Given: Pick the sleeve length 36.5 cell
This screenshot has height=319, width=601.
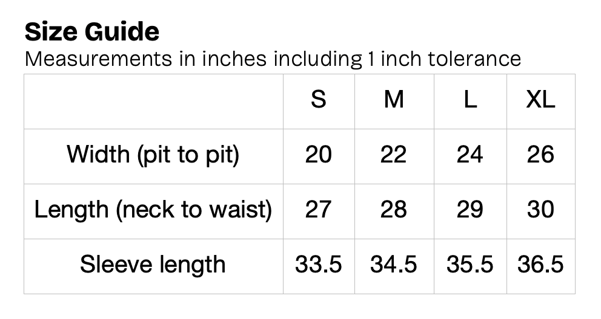Looking at the screenshot, I should click(540, 265).
